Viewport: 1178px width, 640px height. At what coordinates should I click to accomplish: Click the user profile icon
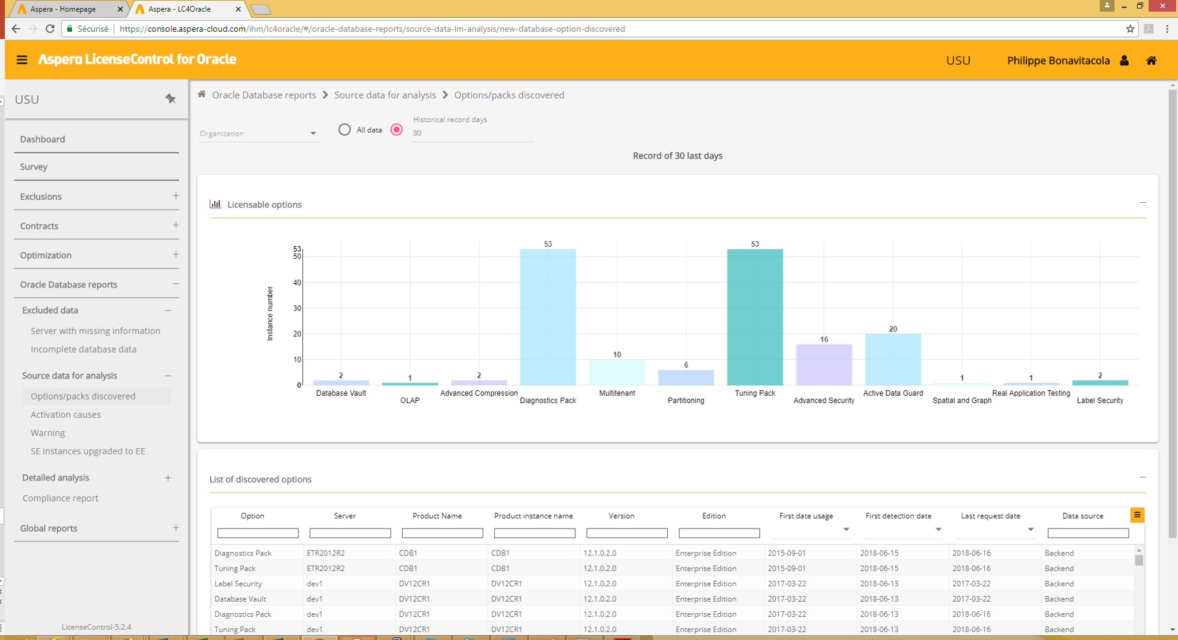click(x=1124, y=60)
